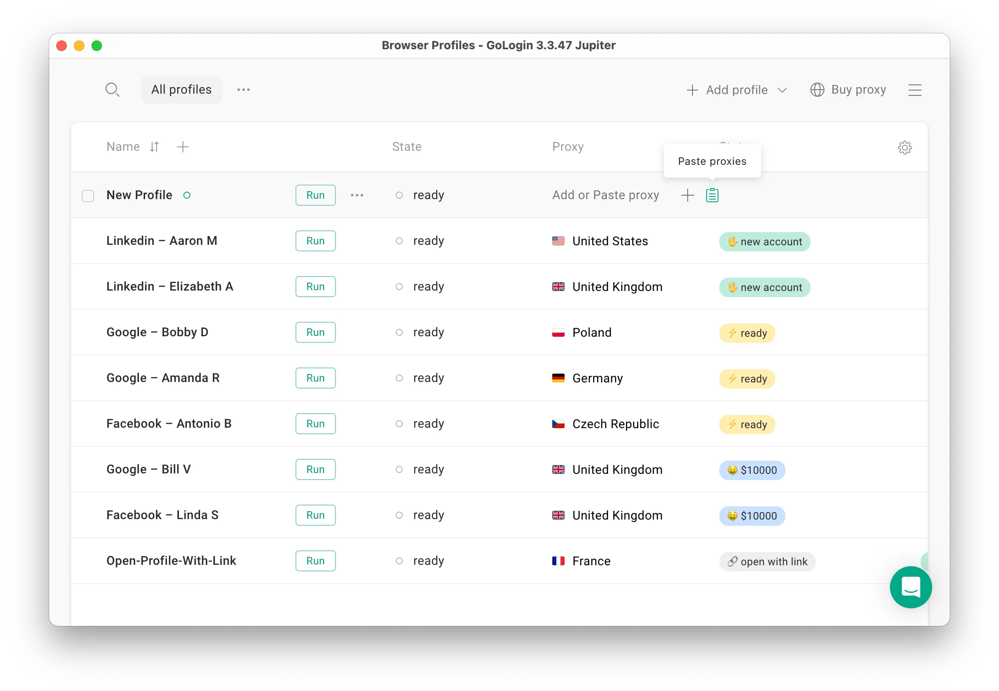Open the hamburger menu icon
This screenshot has width=999, height=691.
[x=915, y=90]
